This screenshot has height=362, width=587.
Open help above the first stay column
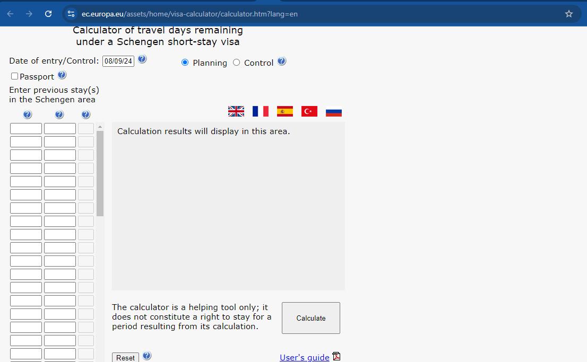27,114
